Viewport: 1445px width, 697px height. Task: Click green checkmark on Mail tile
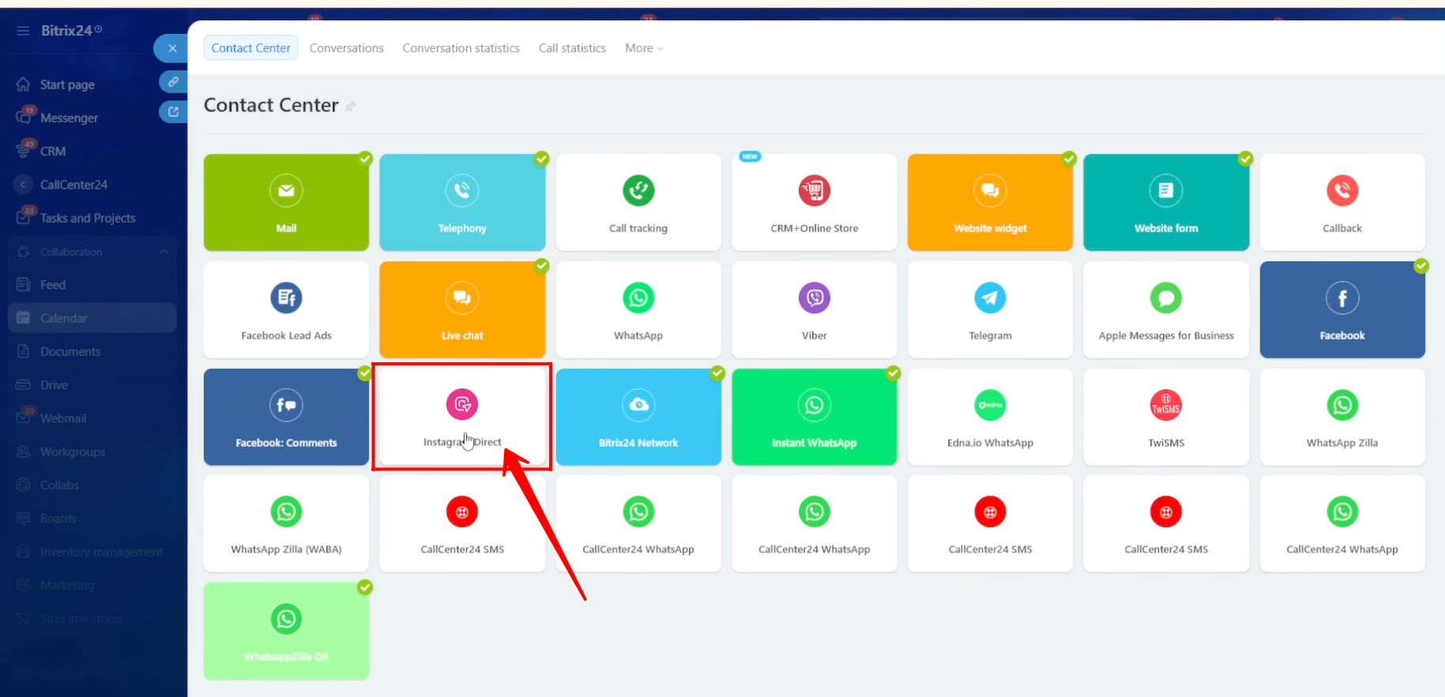[365, 159]
